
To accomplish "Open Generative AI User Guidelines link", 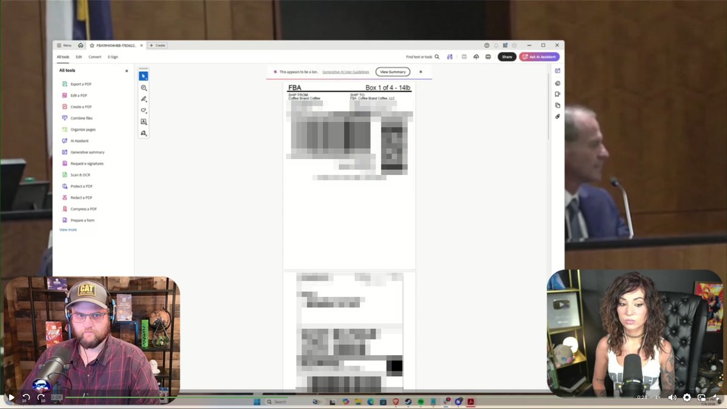I will [345, 72].
